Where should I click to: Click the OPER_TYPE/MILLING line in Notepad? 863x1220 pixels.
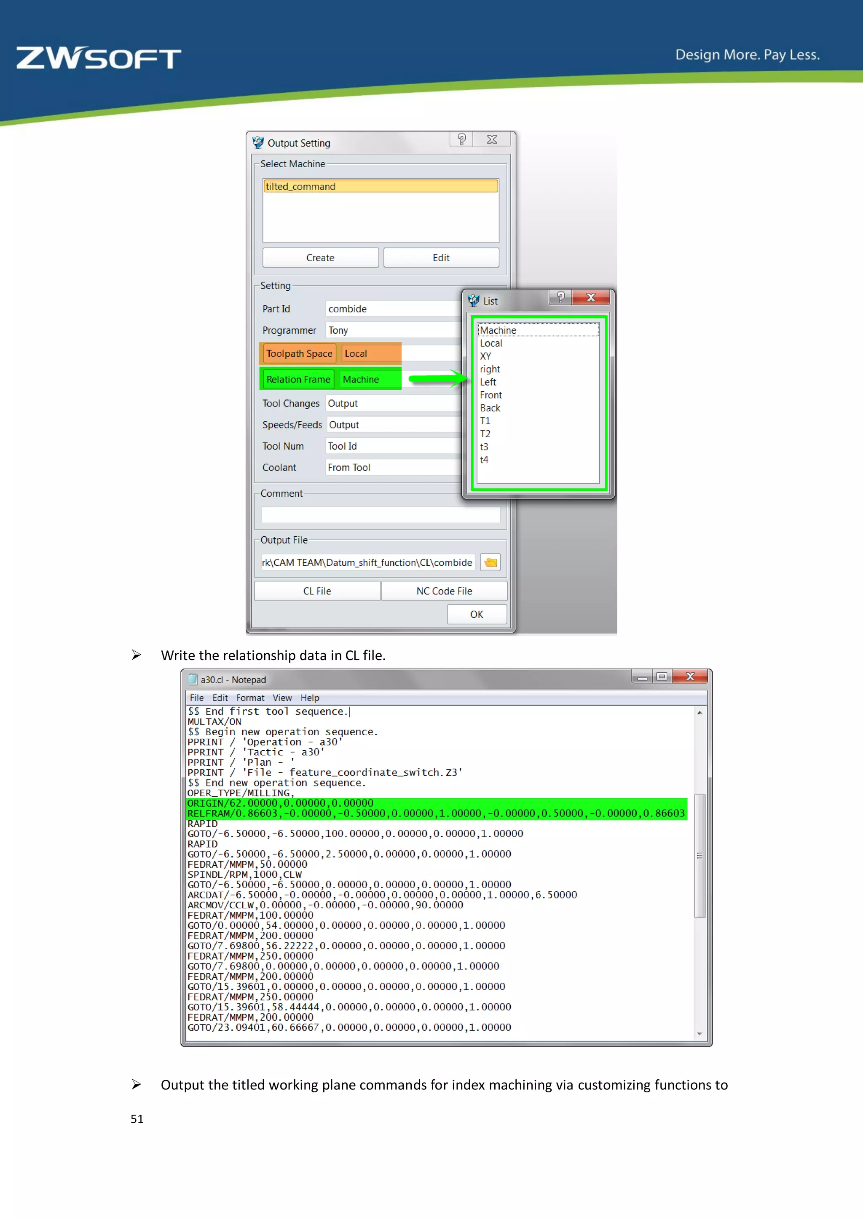pyautogui.click(x=240, y=793)
